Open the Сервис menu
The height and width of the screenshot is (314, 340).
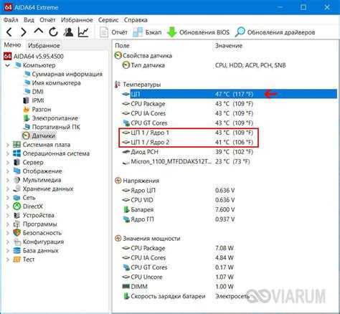point(108,20)
